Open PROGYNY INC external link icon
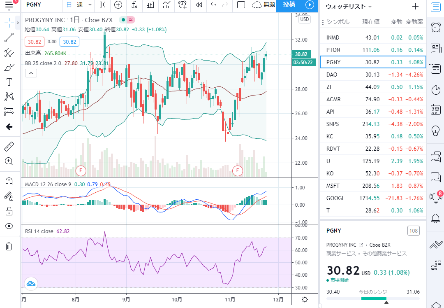The image size is (444, 308). click(x=361, y=245)
